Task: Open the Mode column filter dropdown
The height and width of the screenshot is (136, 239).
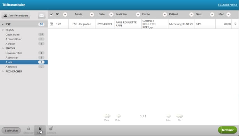Action: [x=92, y=15]
